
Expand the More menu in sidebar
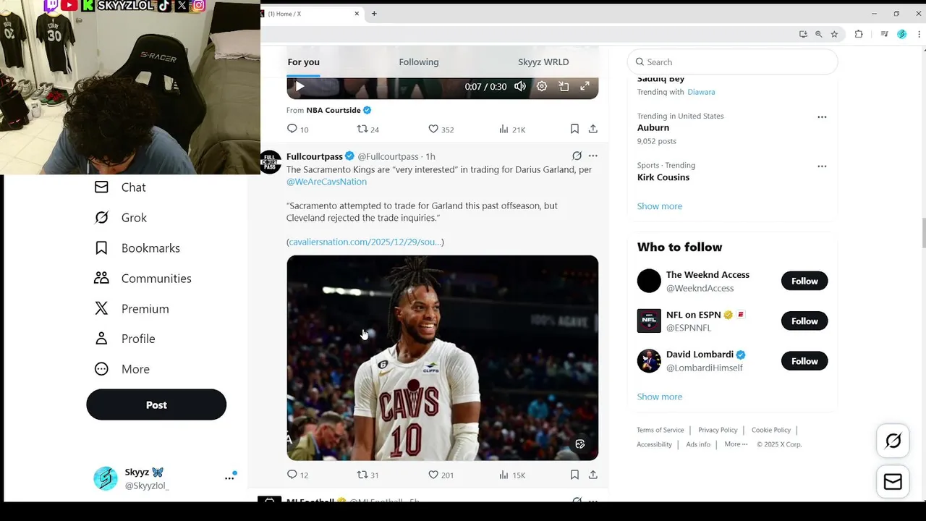coord(122,369)
